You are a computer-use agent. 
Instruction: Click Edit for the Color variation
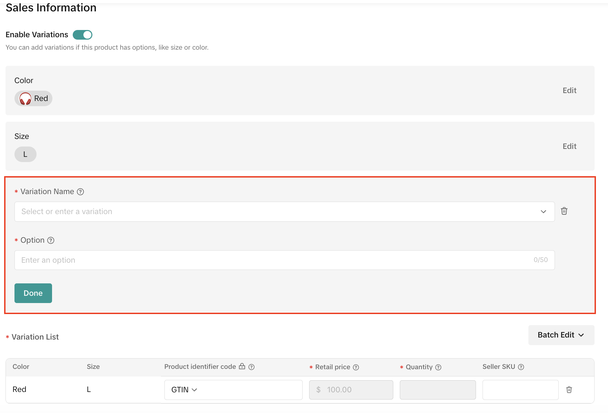point(569,90)
